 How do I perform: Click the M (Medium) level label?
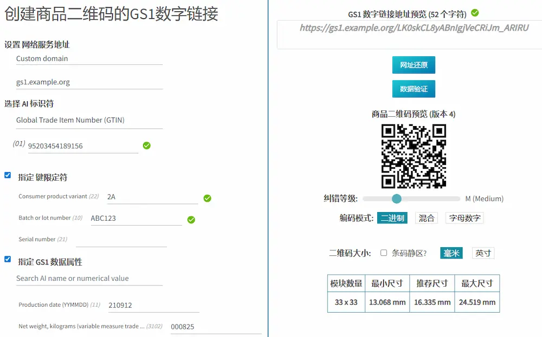coord(484,199)
